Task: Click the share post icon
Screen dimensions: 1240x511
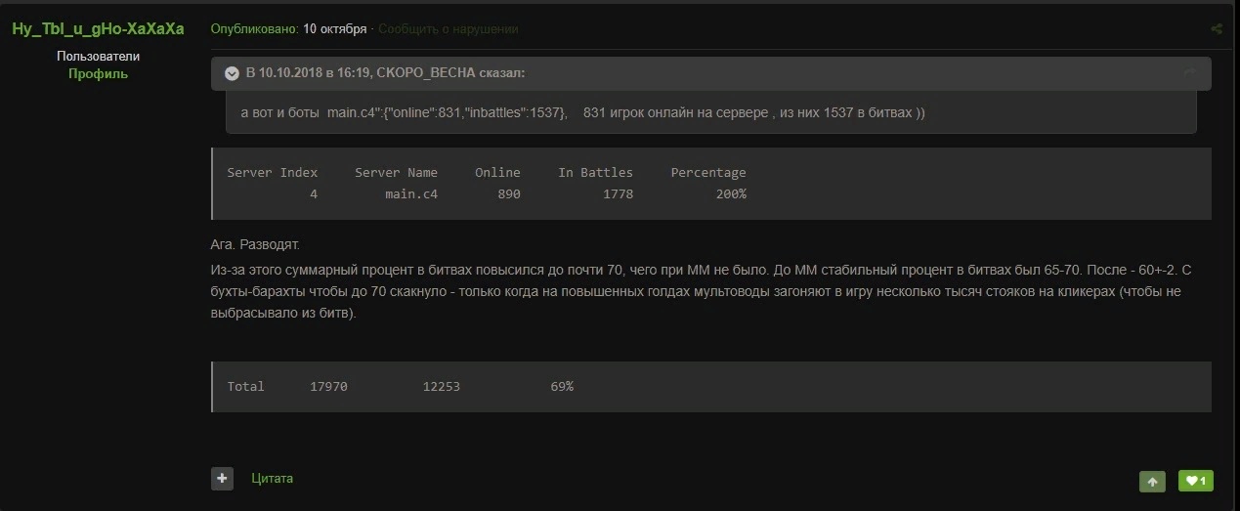Action: point(1217,29)
